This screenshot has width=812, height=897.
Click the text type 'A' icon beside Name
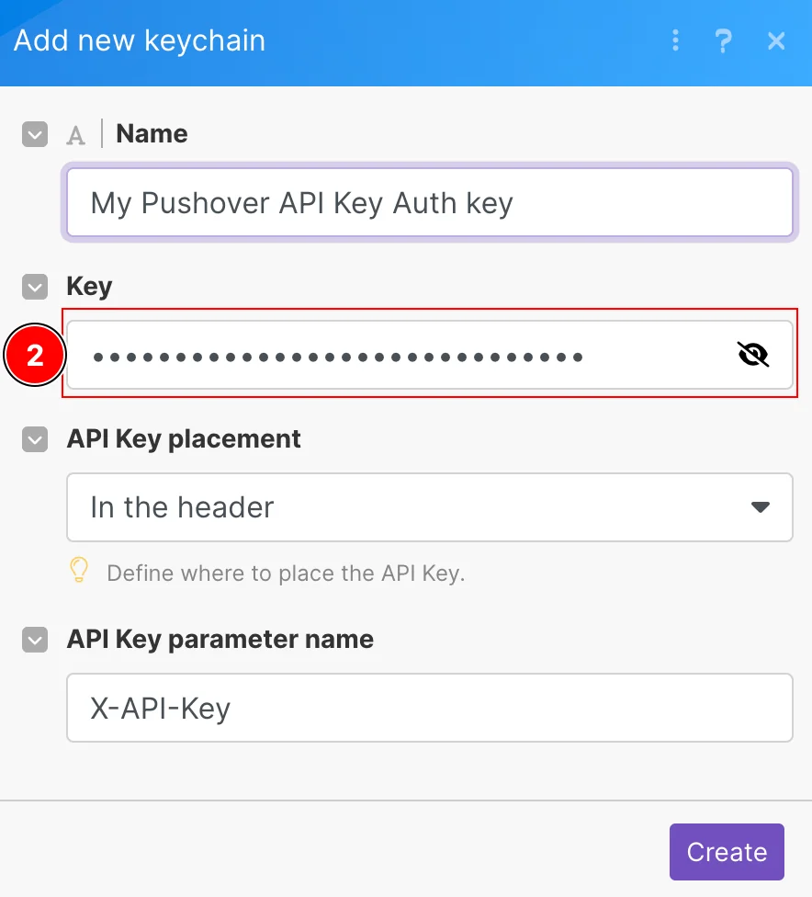75,136
